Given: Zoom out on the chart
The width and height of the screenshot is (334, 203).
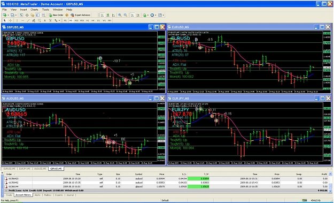Looking at the screenshot, I should point(126,15).
